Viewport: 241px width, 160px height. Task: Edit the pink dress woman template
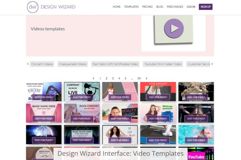coord(120,97)
